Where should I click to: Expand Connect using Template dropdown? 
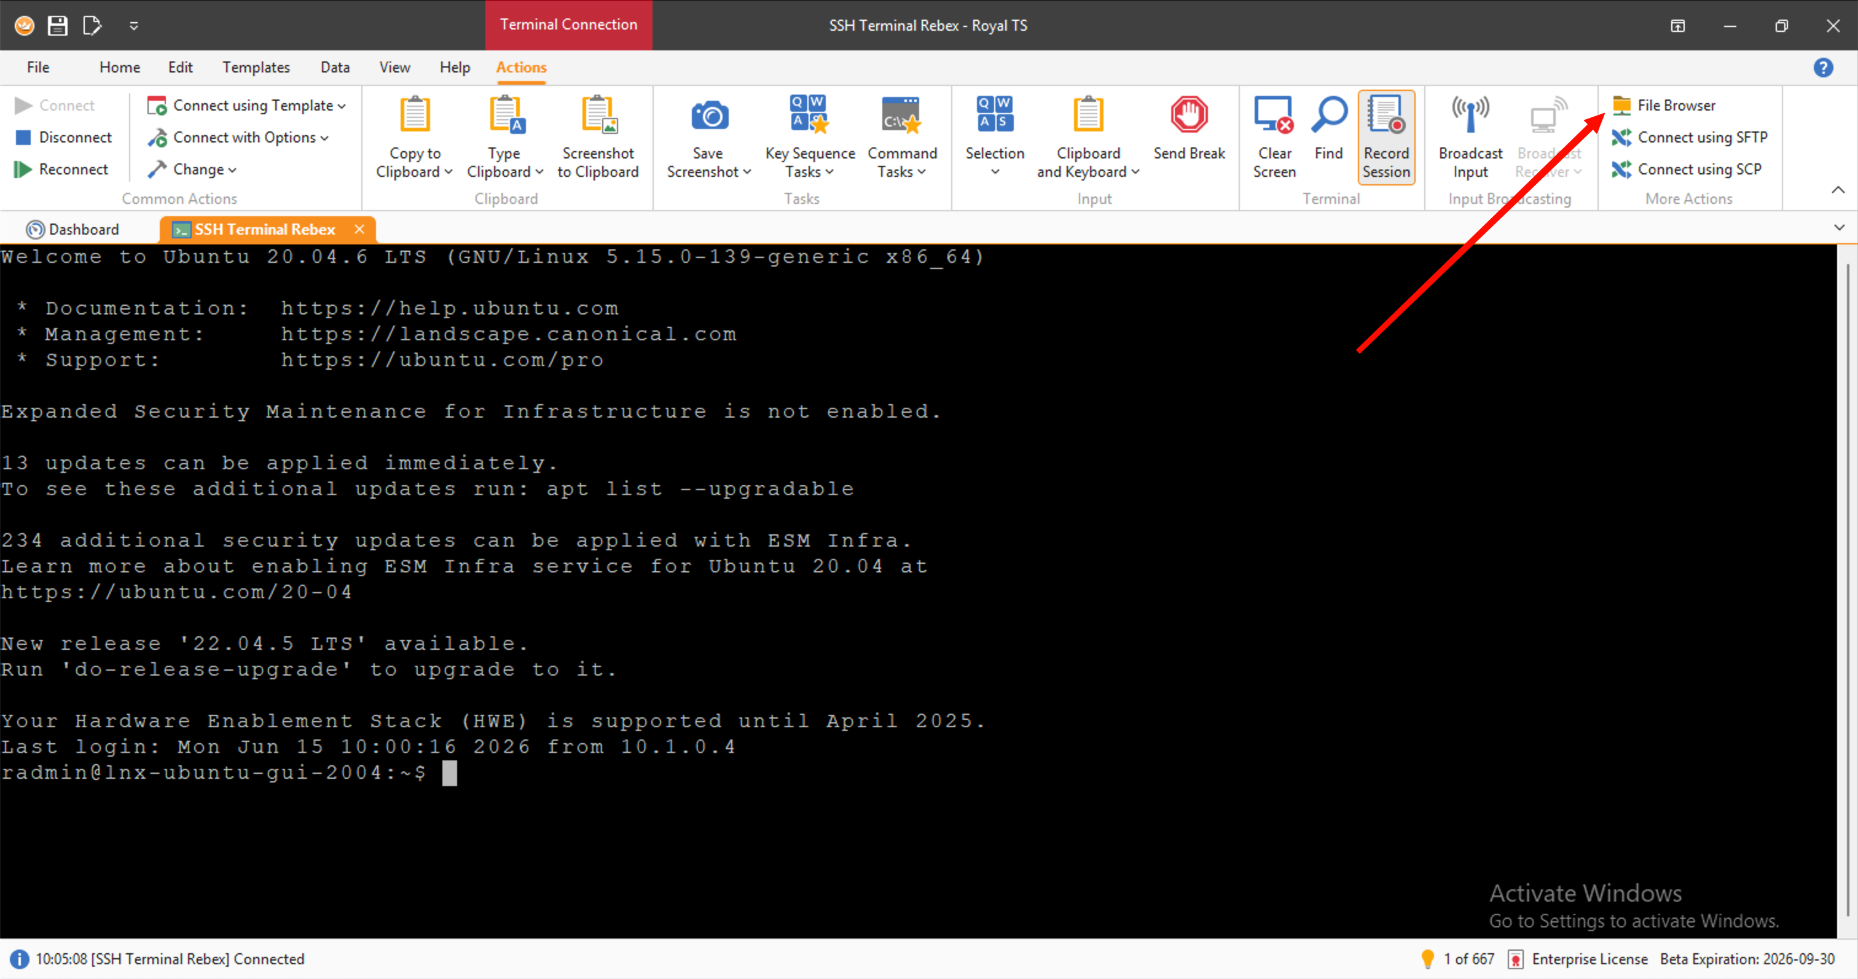point(246,105)
